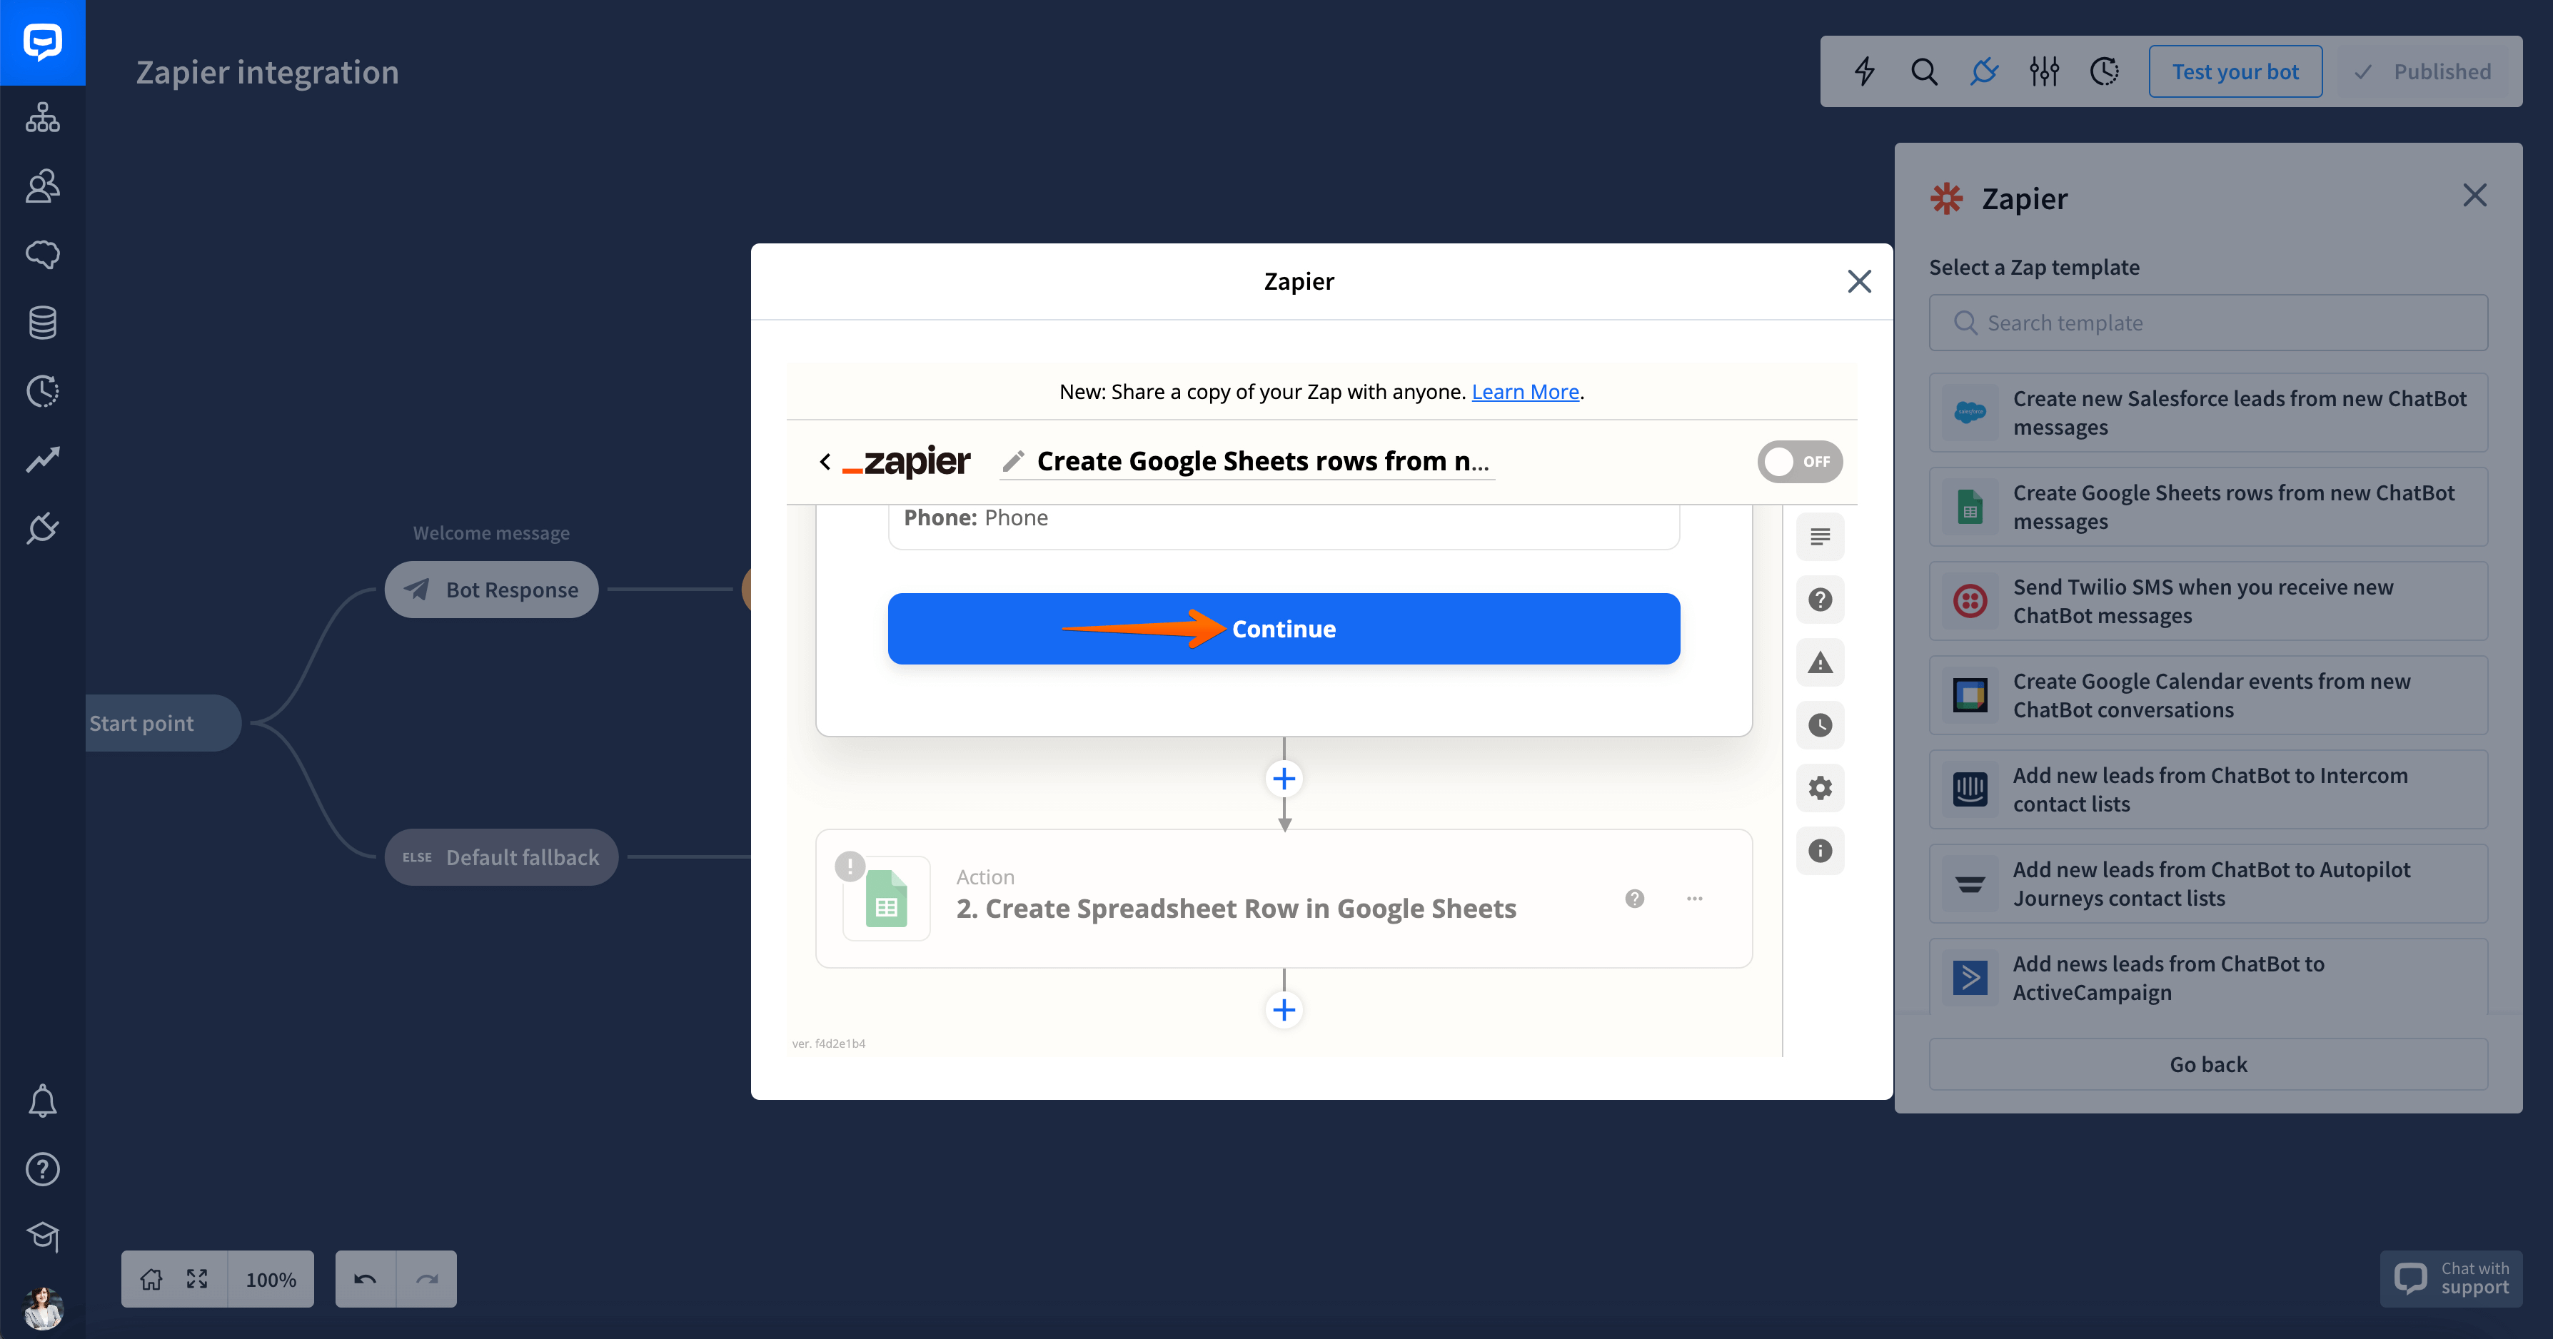Click the undo arrow button
Screen dimensions: 2553x1339
(x=365, y=1278)
